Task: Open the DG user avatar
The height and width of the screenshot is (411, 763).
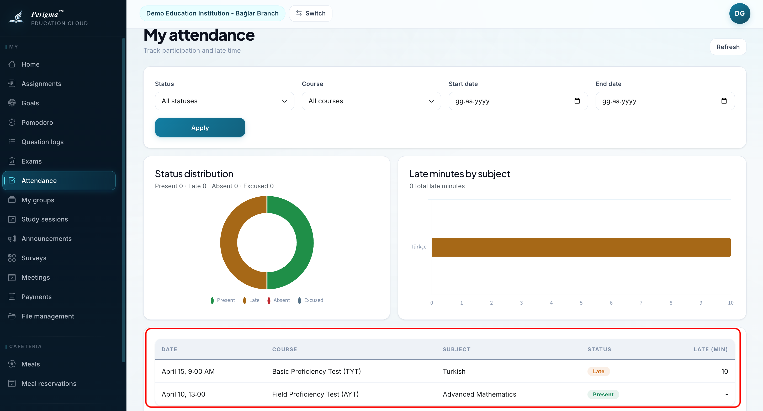Action: pos(739,13)
